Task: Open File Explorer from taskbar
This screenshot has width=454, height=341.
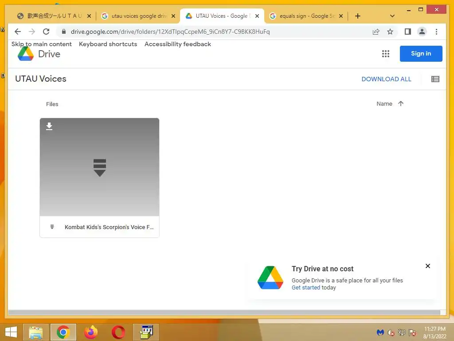Action: [35, 332]
